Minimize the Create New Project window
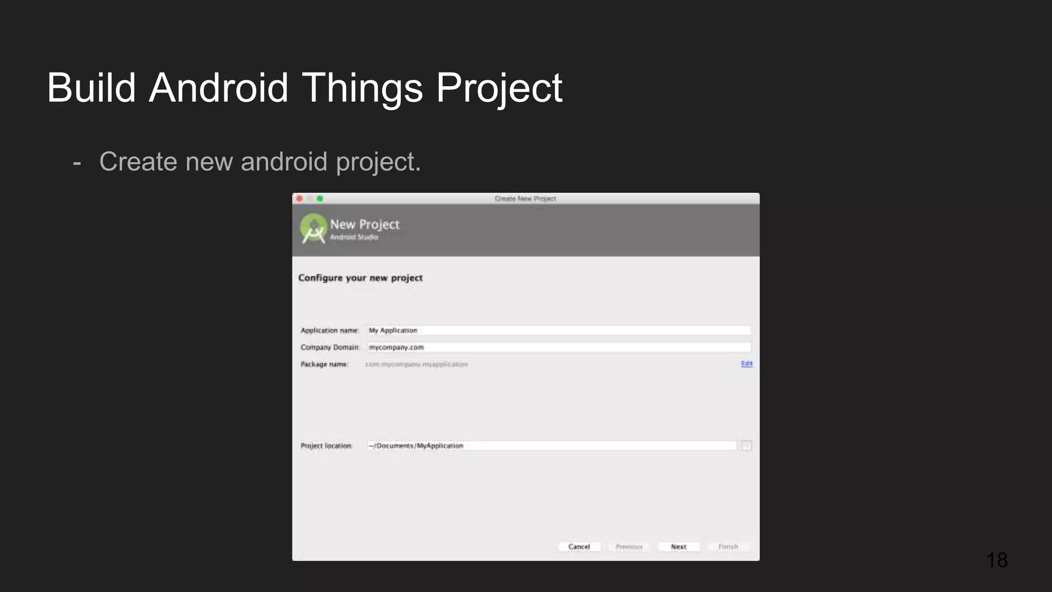 [x=310, y=198]
